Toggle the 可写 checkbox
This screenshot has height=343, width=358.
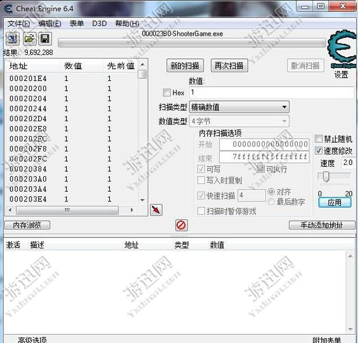point(201,169)
